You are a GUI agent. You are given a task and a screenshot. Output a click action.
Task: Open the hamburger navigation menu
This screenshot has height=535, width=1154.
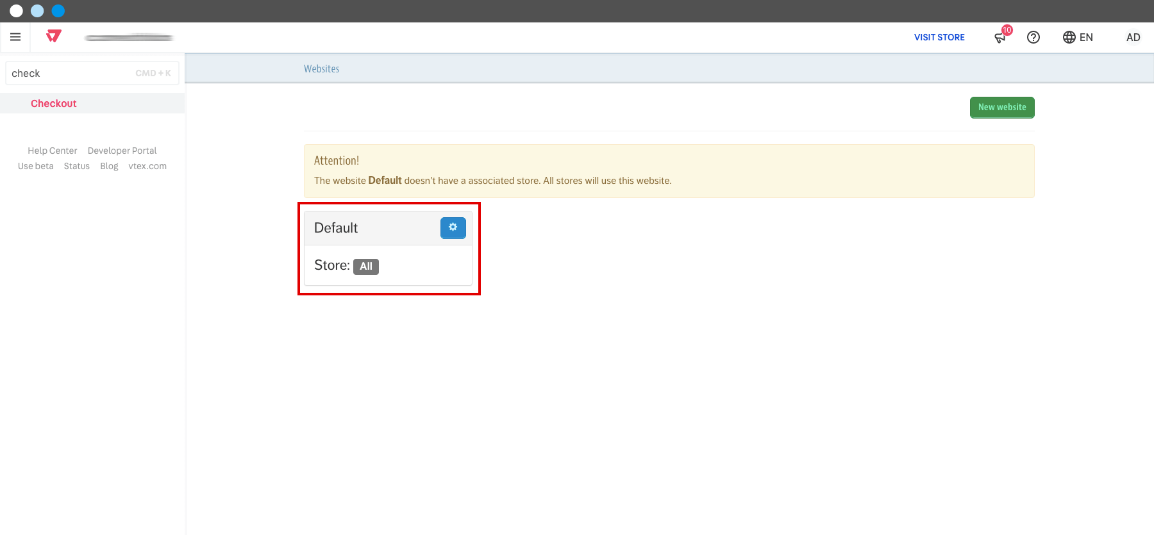pyautogui.click(x=15, y=37)
